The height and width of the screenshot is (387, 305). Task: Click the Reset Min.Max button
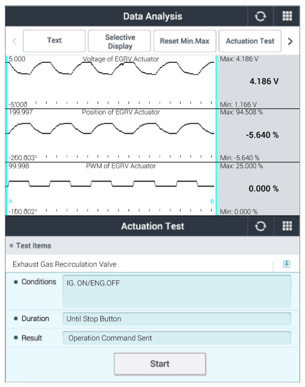point(184,41)
